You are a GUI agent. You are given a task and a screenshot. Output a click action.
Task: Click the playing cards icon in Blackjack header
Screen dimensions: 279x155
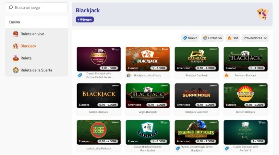(x=262, y=14)
